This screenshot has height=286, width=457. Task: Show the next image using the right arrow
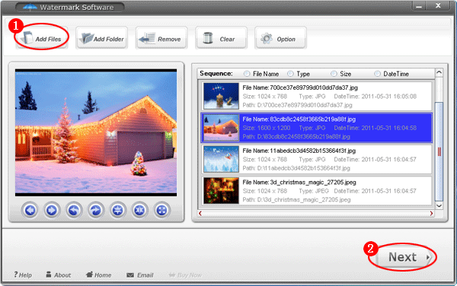click(x=52, y=210)
